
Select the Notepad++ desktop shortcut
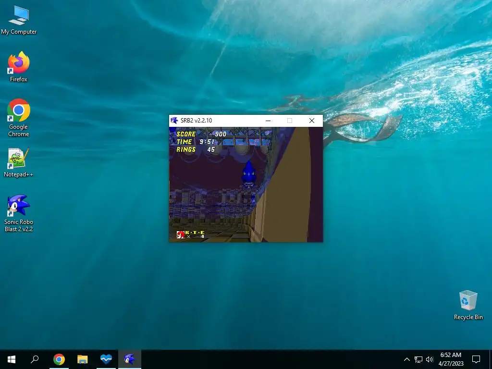click(x=19, y=162)
